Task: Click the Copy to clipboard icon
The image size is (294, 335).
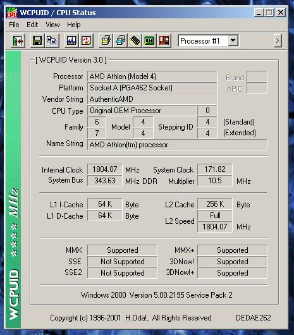Action: point(51,40)
